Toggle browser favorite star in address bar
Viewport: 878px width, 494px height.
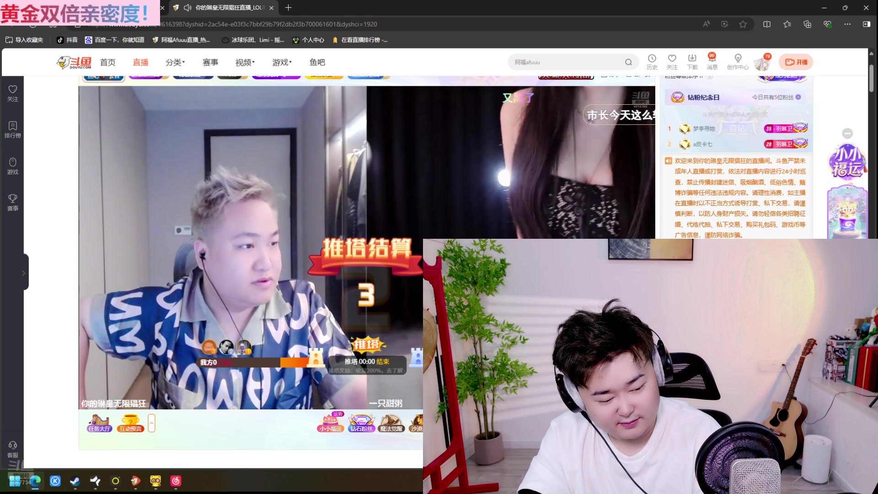pyautogui.click(x=743, y=24)
